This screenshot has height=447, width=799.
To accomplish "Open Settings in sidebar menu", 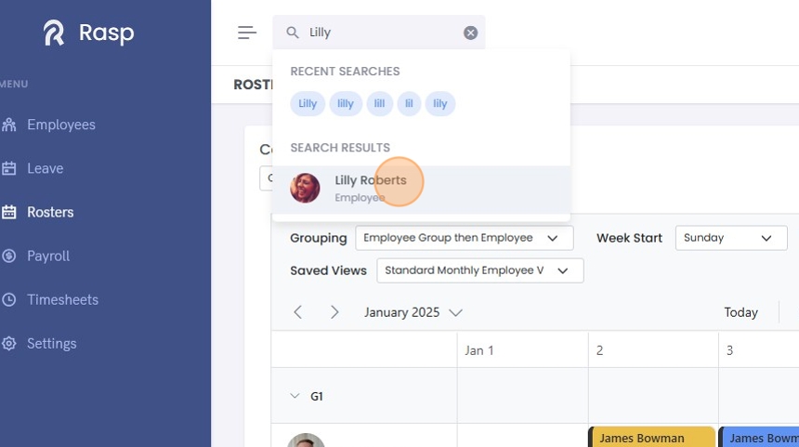I will (51, 344).
